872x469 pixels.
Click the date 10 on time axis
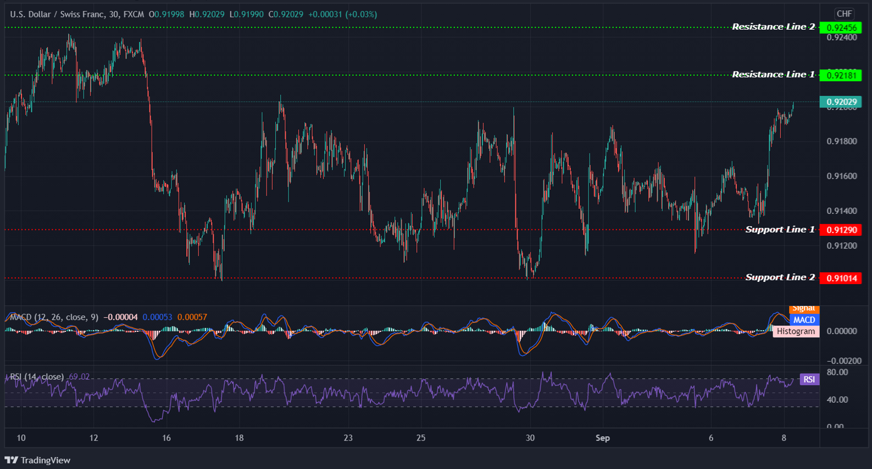tap(21, 438)
